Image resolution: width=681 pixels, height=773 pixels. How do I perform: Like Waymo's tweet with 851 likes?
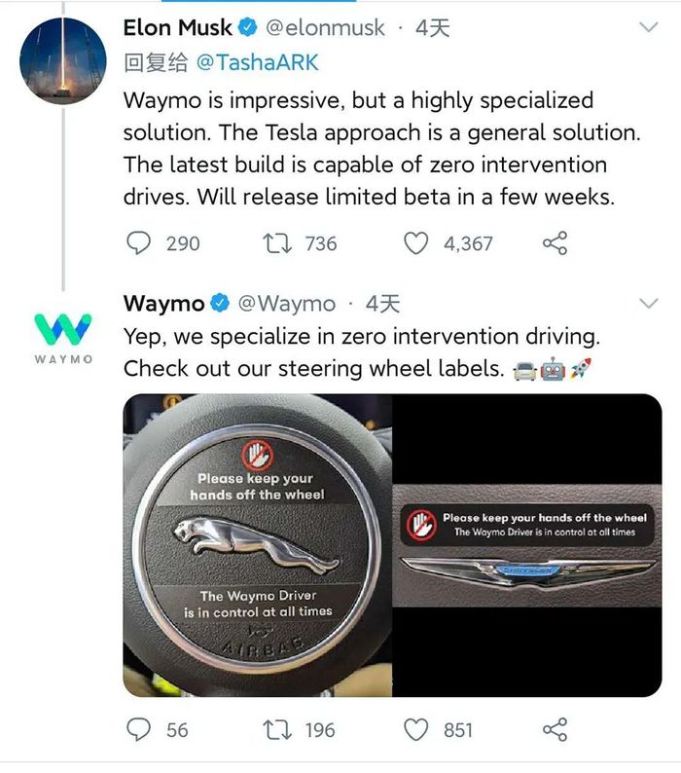[415, 730]
